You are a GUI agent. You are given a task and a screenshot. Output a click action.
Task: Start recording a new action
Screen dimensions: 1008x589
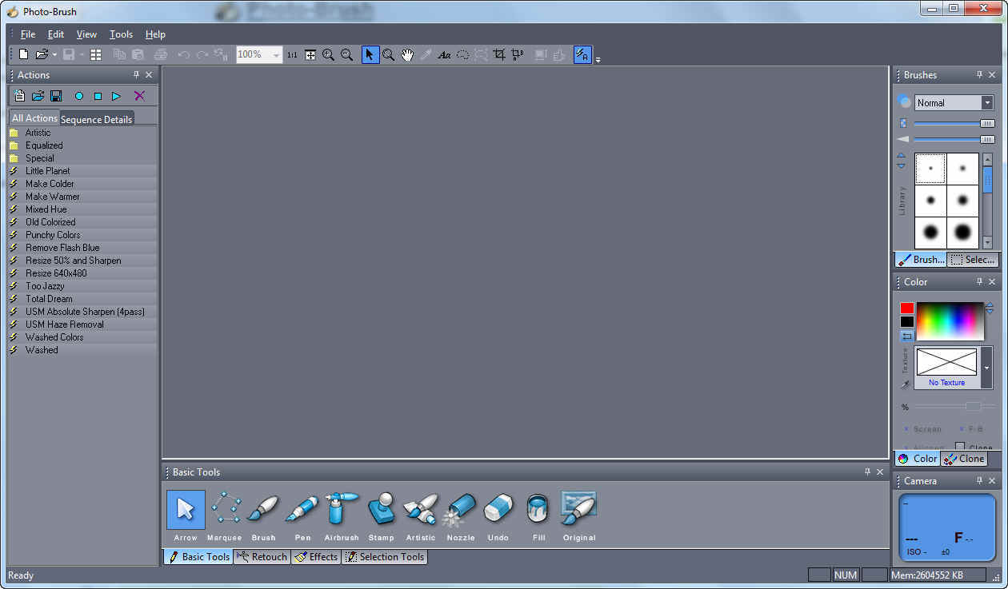[x=78, y=95]
